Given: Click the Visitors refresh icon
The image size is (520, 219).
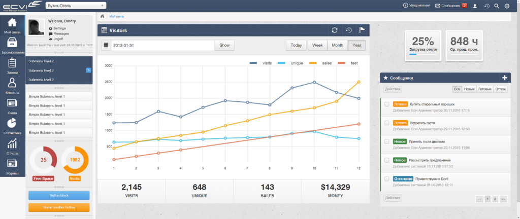Looking at the screenshot, I should pyautogui.click(x=335, y=30).
